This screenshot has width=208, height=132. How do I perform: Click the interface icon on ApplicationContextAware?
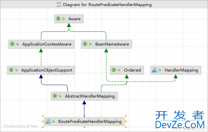[12, 44]
